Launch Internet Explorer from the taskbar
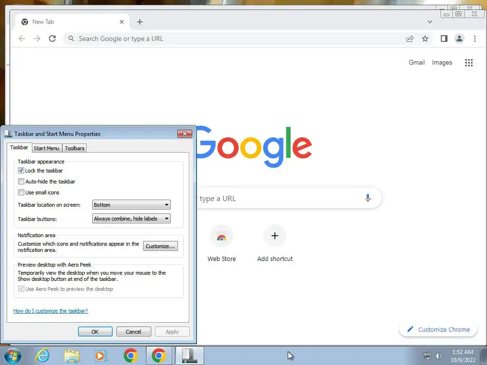487x365 pixels. (x=42, y=355)
